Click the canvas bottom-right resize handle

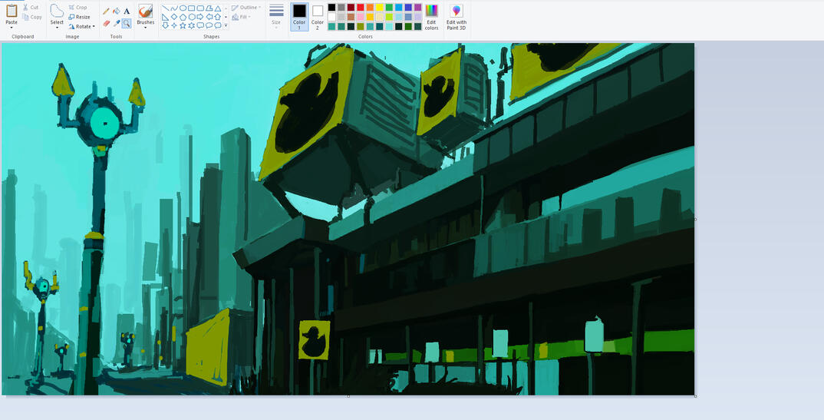696,396
